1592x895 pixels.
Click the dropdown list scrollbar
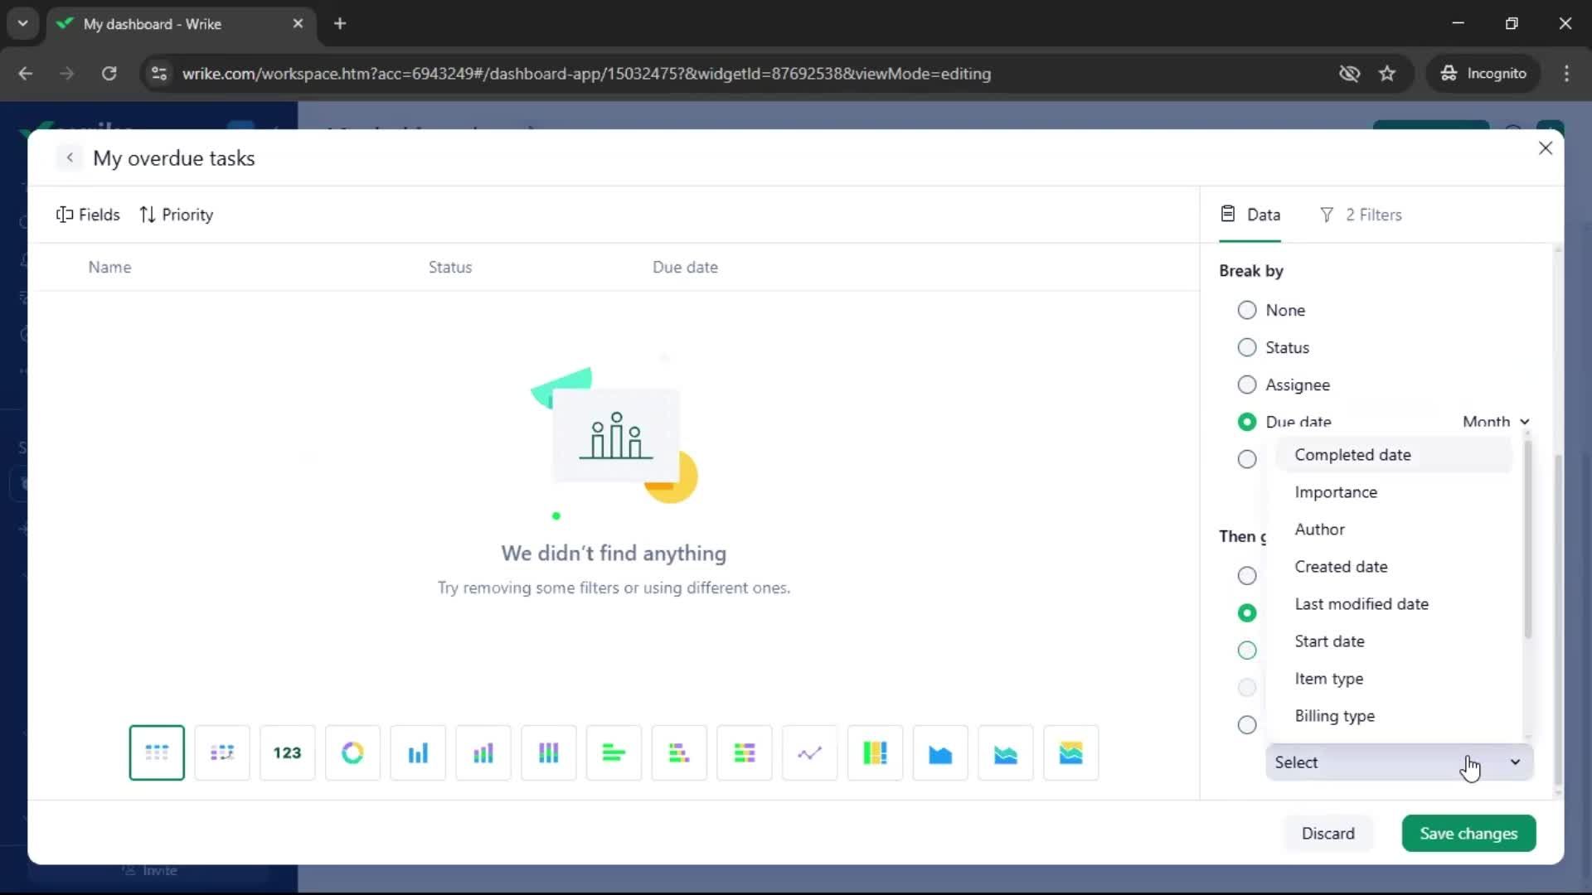tap(1527, 539)
